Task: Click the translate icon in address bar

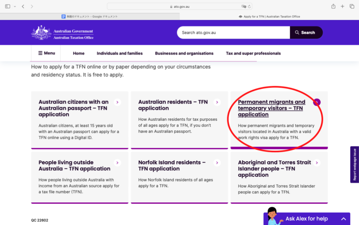Action: click(243, 6)
